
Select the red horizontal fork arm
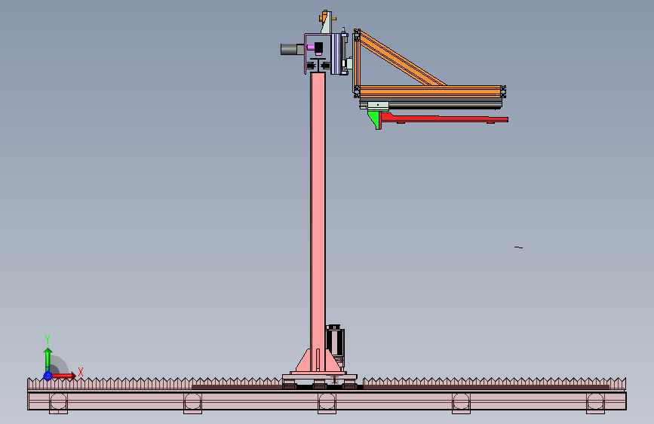pos(445,118)
